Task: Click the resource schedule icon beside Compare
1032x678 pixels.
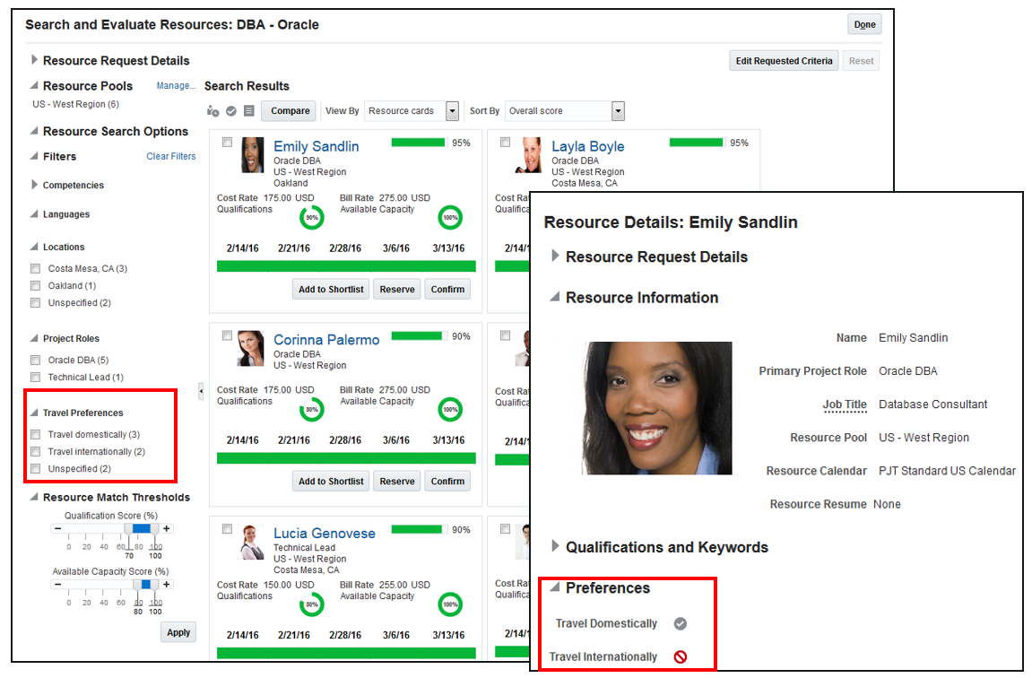Action: click(x=212, y=110)
